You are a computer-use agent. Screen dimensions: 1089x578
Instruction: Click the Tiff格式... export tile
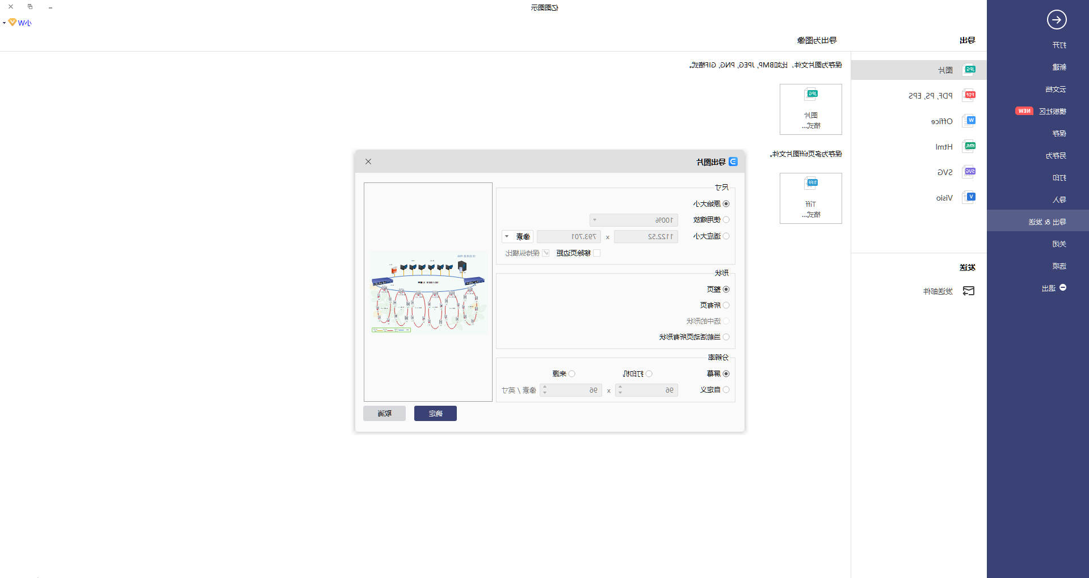(x=810, y=198)
